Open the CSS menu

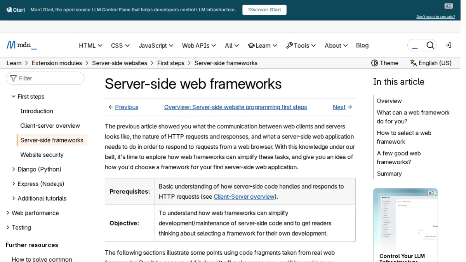pyautogui.click(x=120, y=45)
